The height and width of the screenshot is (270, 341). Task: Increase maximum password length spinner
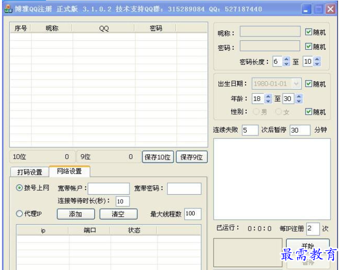tap(317, 59)
